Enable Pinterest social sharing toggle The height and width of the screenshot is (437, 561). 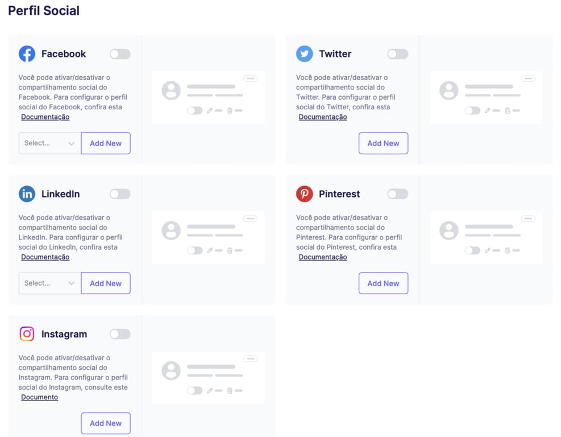click(397, 193)
